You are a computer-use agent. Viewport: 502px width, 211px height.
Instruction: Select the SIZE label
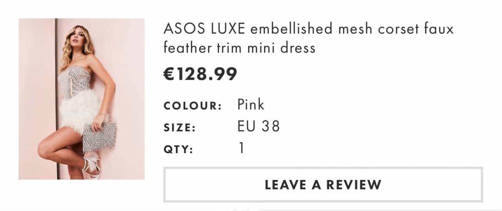tap(179, 128)
